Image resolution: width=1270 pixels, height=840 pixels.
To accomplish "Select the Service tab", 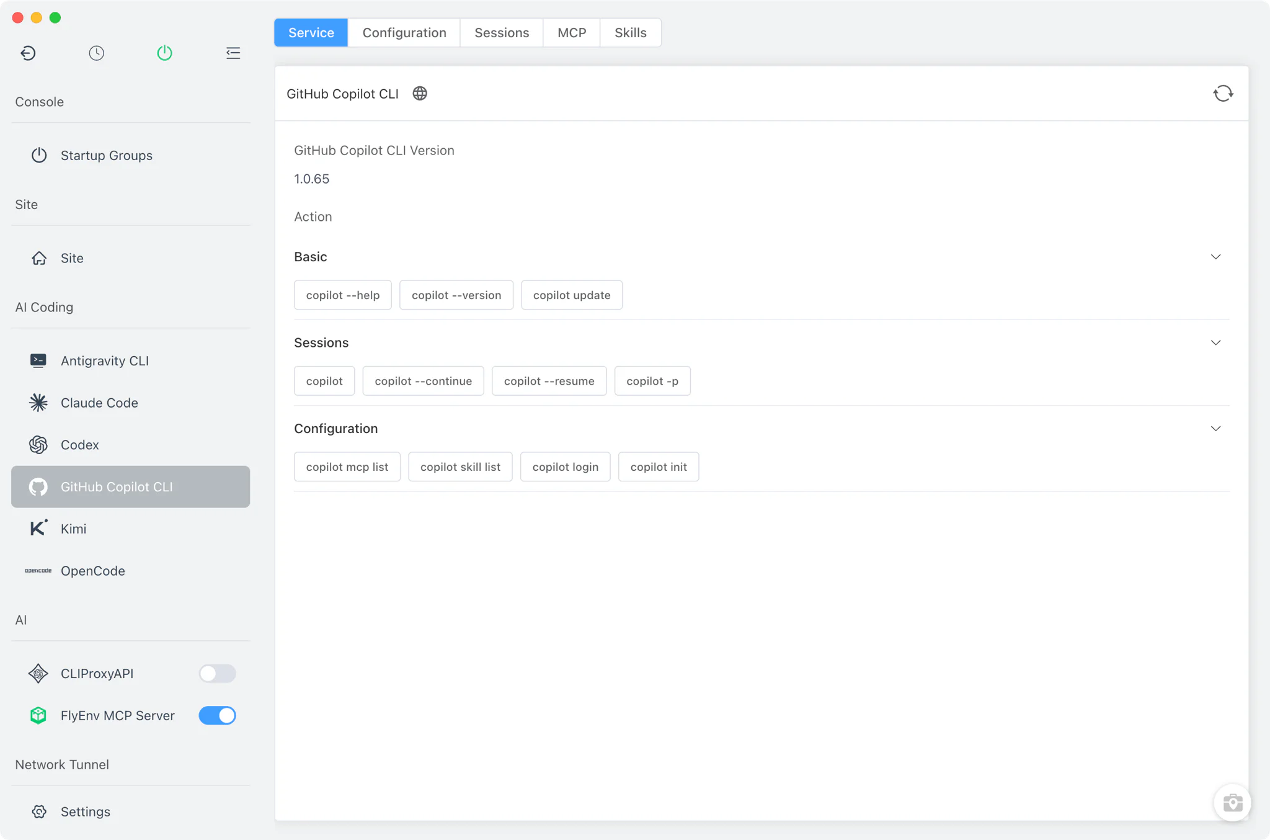I will tap(311, 33).
